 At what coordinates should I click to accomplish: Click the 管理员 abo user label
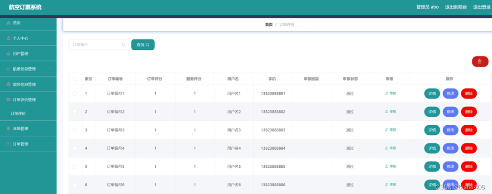tap(427, 7)
